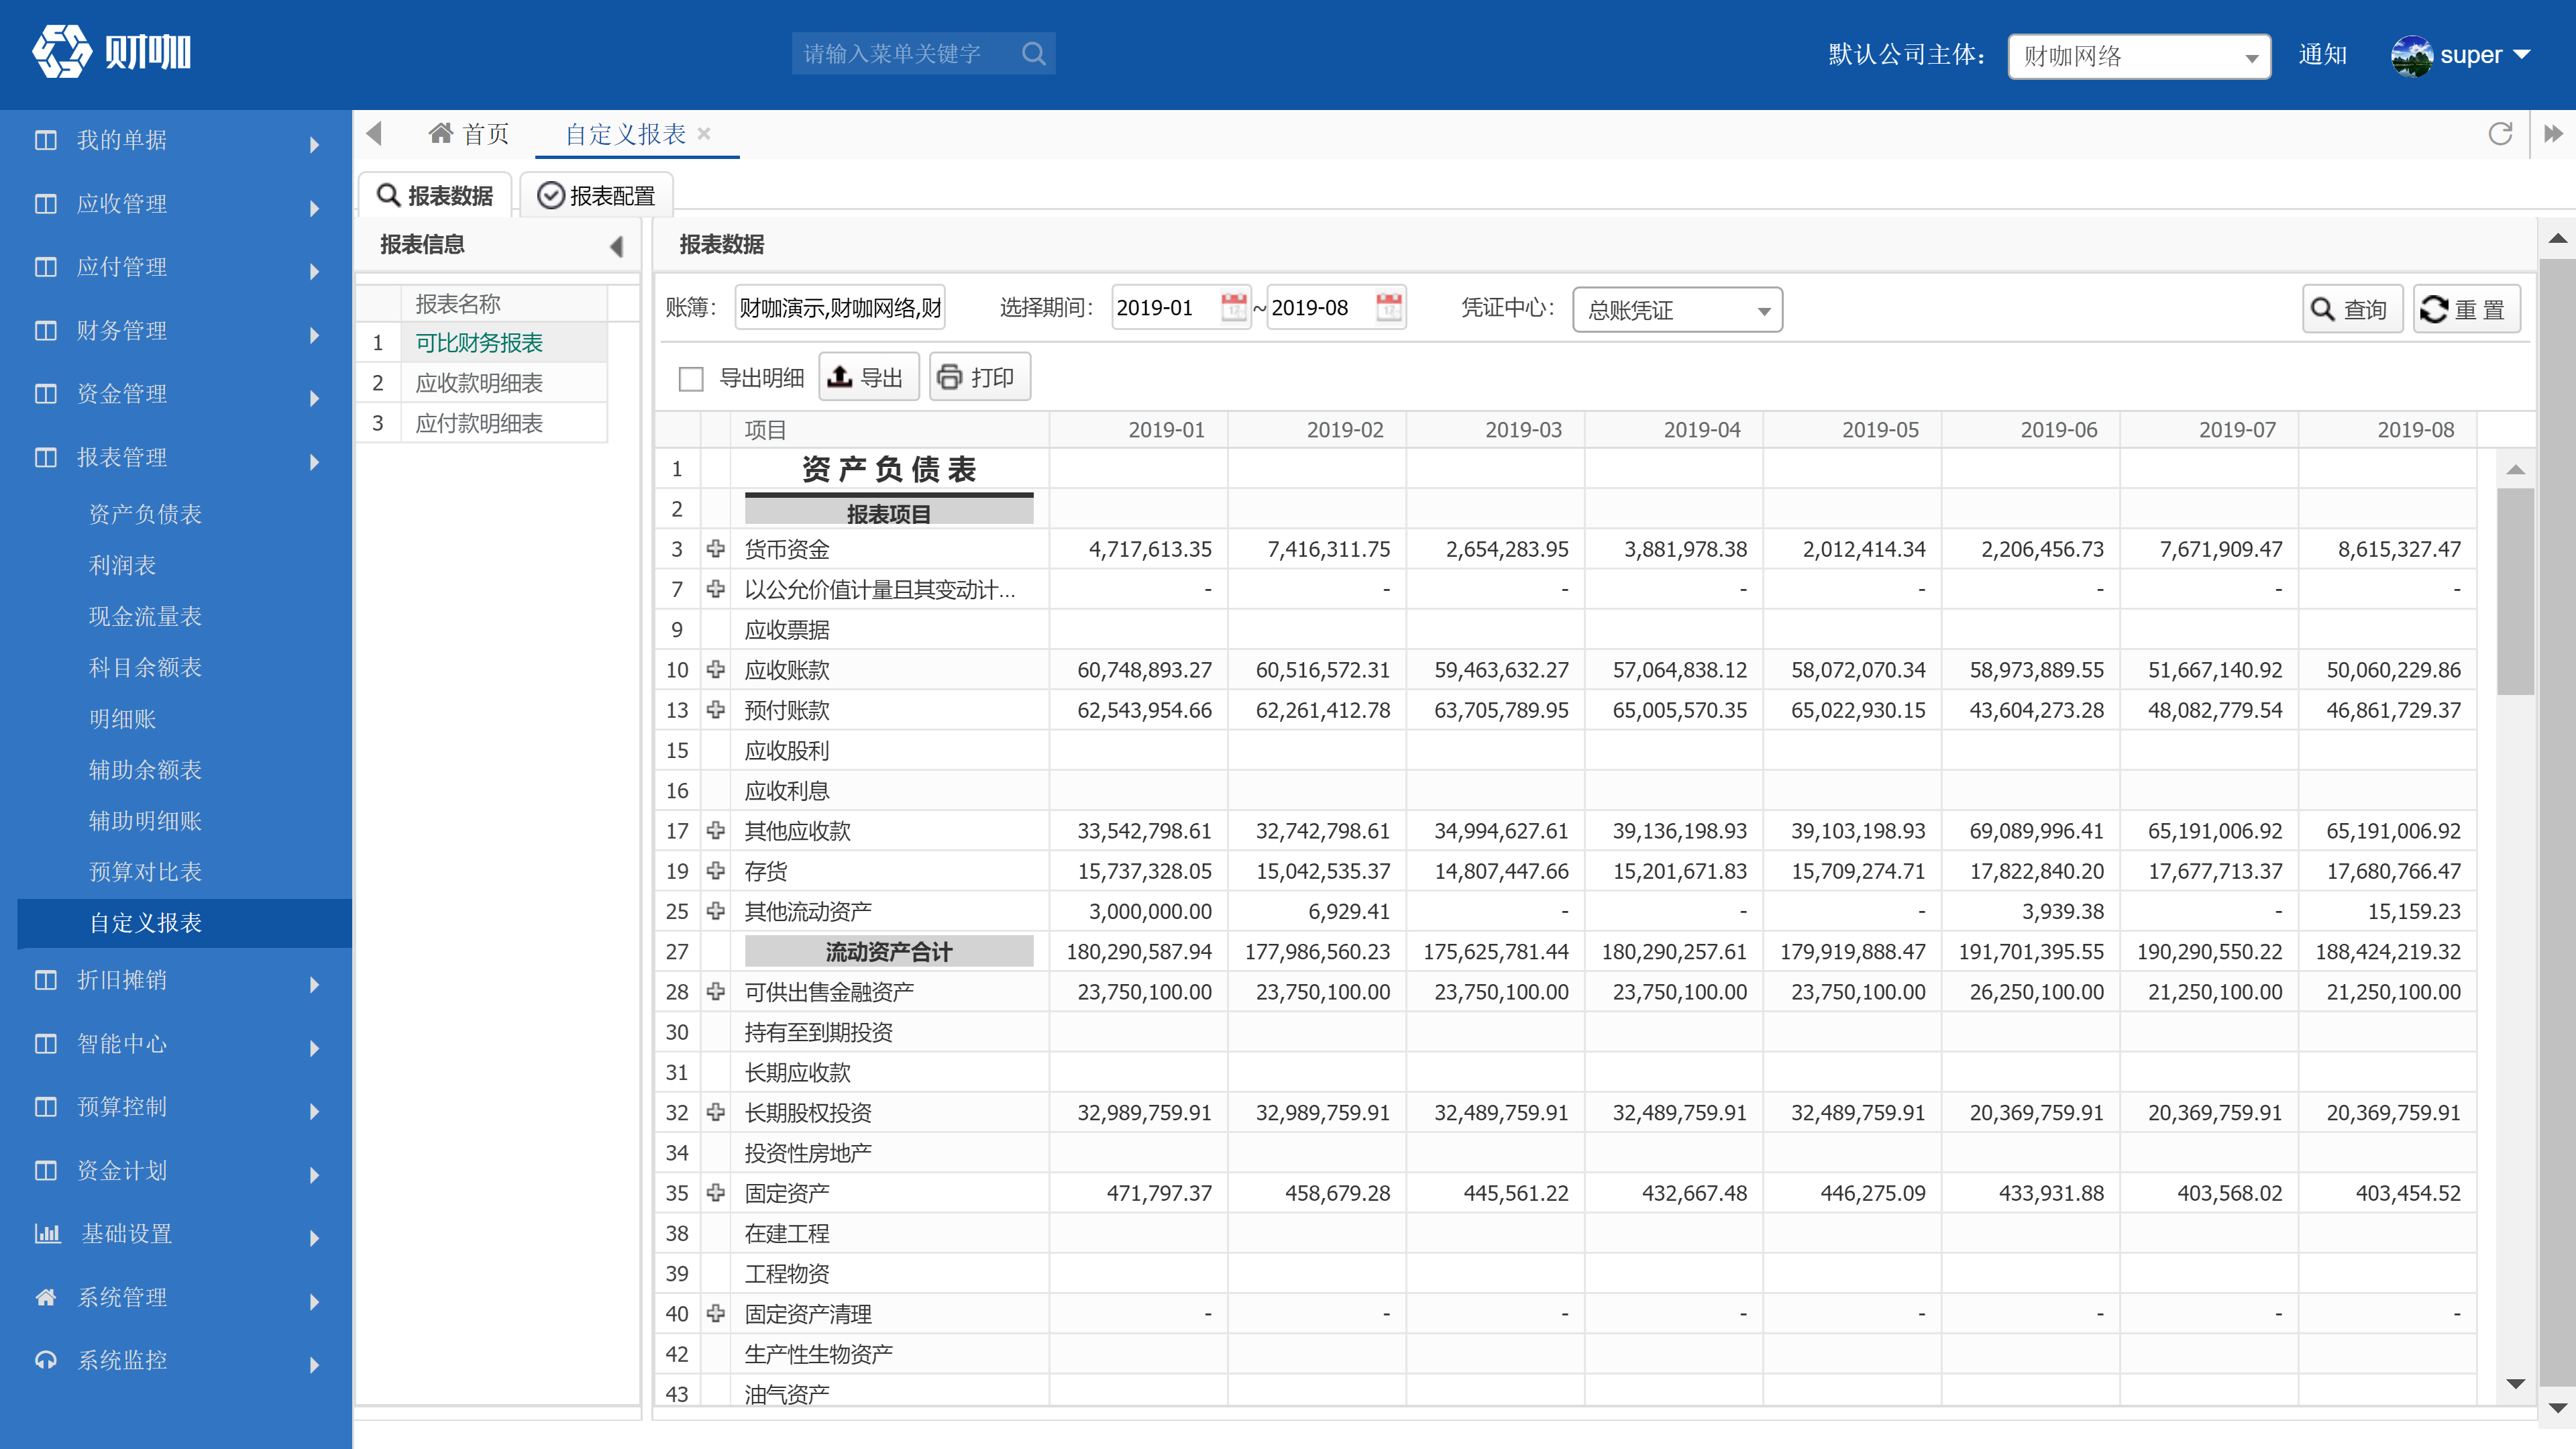Click the 财咖 logo icon
This screenshot has height=1449, width=2576.
point(62,52)
